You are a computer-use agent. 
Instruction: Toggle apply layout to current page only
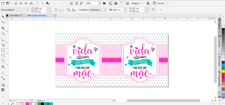coord(74,10)
